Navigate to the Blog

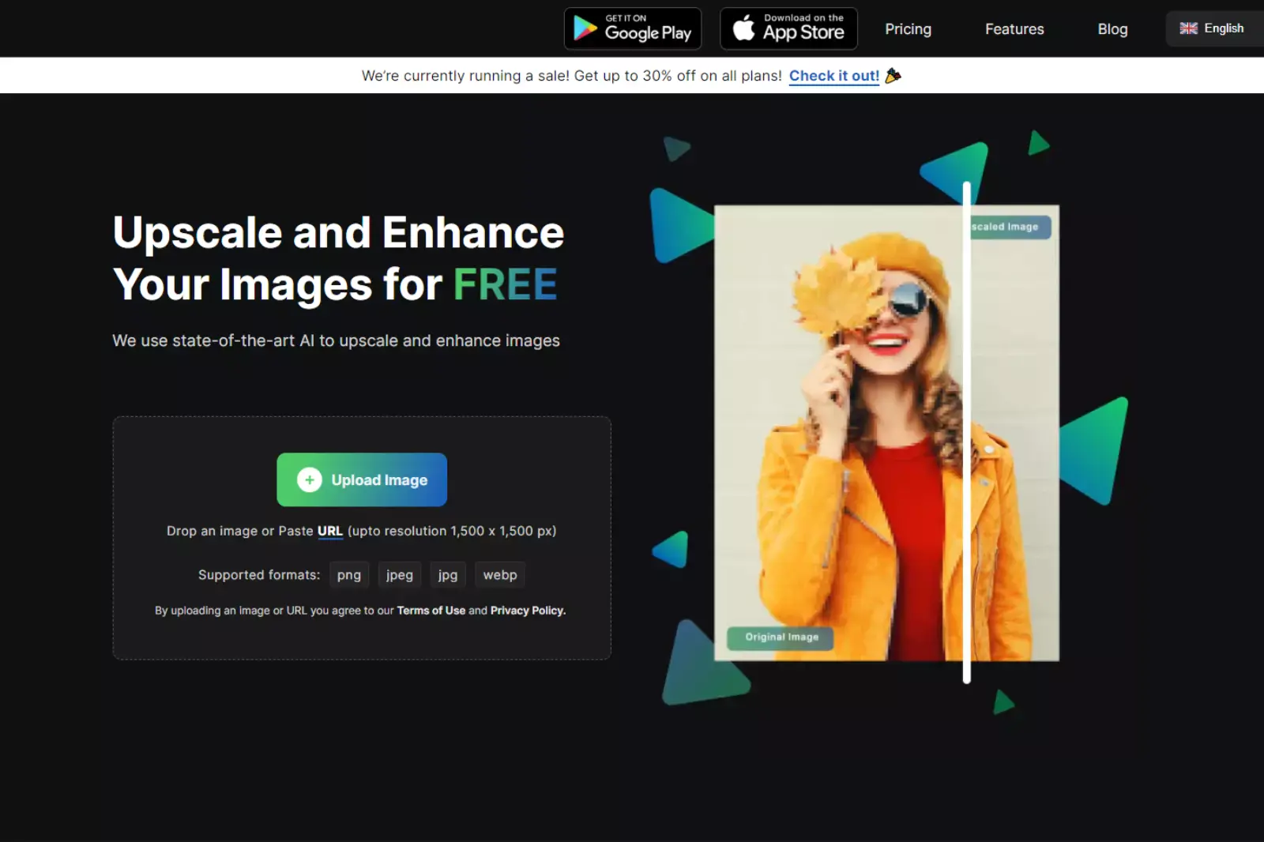coord(1112,29)
